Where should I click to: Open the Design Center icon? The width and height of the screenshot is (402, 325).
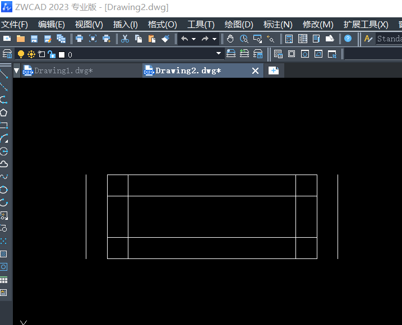click(303, 39)
